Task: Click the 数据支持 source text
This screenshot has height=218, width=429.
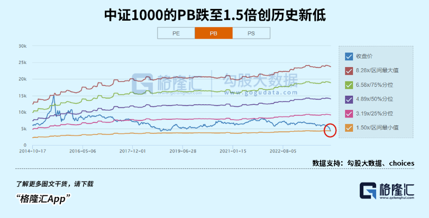Action: [363, 163]
